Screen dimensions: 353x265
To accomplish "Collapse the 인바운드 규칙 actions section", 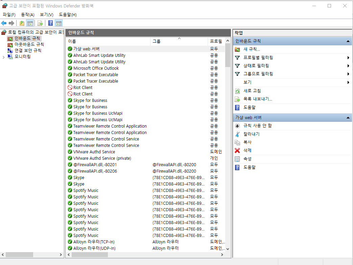I will [348, 41].
